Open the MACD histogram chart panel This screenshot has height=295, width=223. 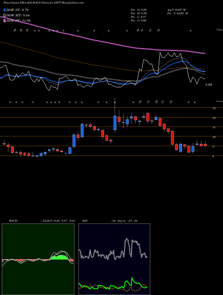[38, 259]
